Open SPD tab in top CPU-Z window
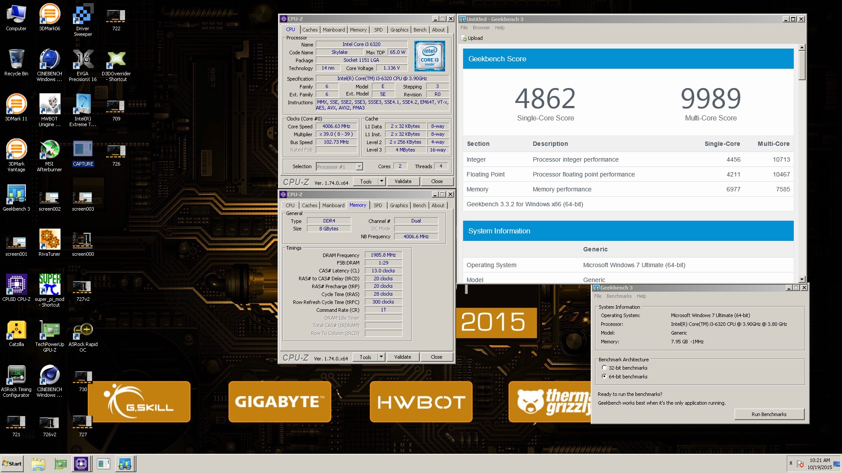842x473 pixels. point(378,30)
